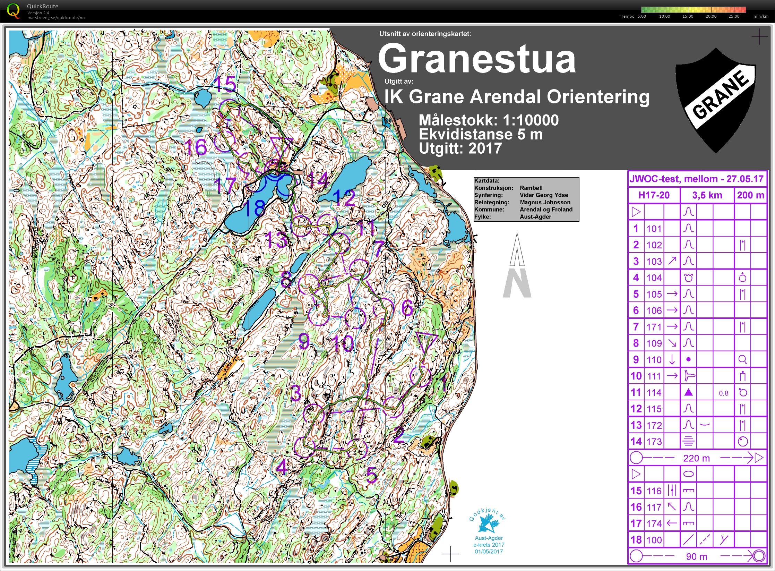Select the JWOC-test, mellom - 27.05.17 header
The height and width of the screenshot is (571, 775).
click(x=697, y=179)
